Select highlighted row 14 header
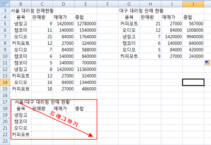The height and width of the screenshot is (145, 211). click(5, 82)
